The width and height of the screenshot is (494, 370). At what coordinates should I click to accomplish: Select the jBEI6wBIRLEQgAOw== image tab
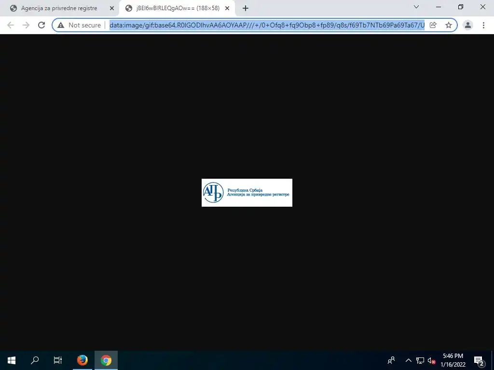(x=178, y=8)
